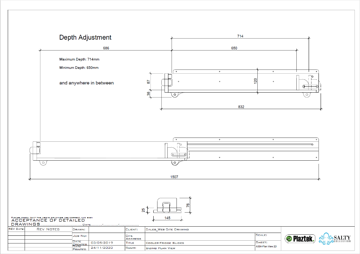
Task: Click the Plaztek logo
Action: (300, 239)
